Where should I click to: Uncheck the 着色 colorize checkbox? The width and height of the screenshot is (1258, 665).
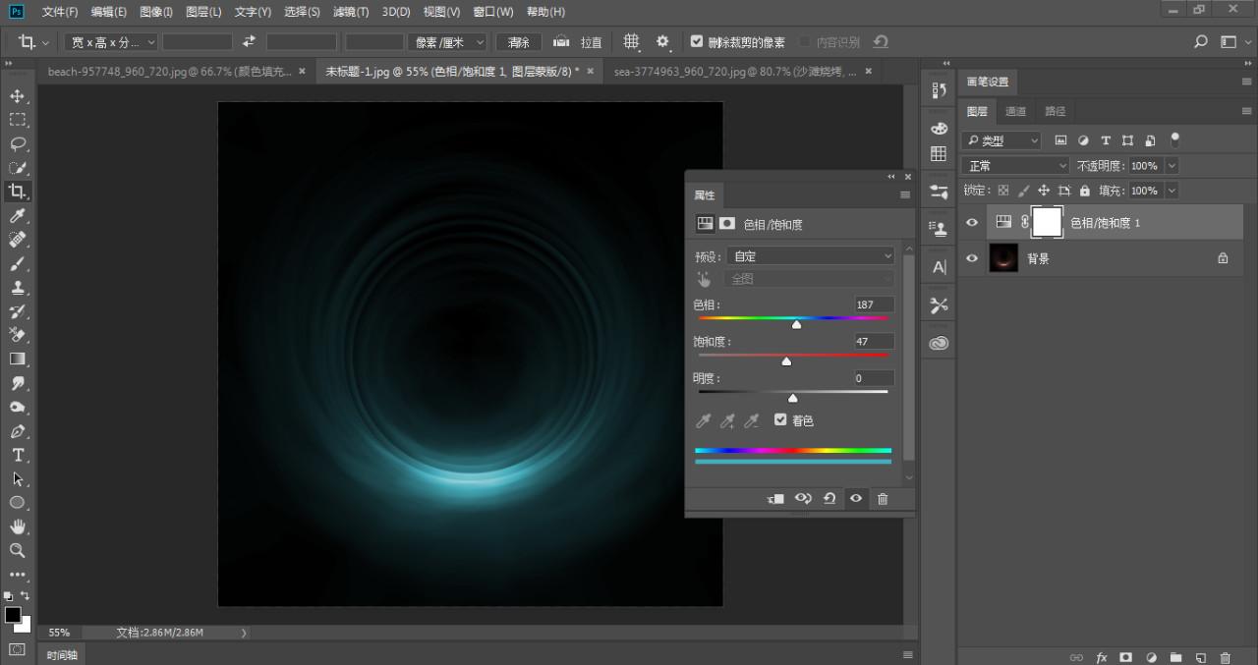[x=780, y=420]
